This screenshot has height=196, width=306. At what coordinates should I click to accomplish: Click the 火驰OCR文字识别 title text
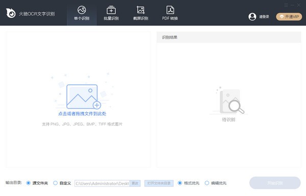37,14
